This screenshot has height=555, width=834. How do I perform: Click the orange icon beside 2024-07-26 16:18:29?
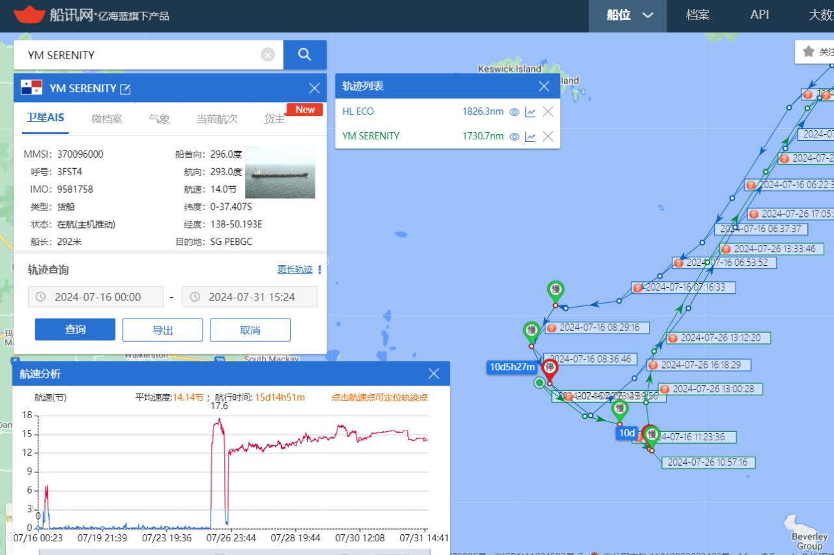tap(653, 365)
